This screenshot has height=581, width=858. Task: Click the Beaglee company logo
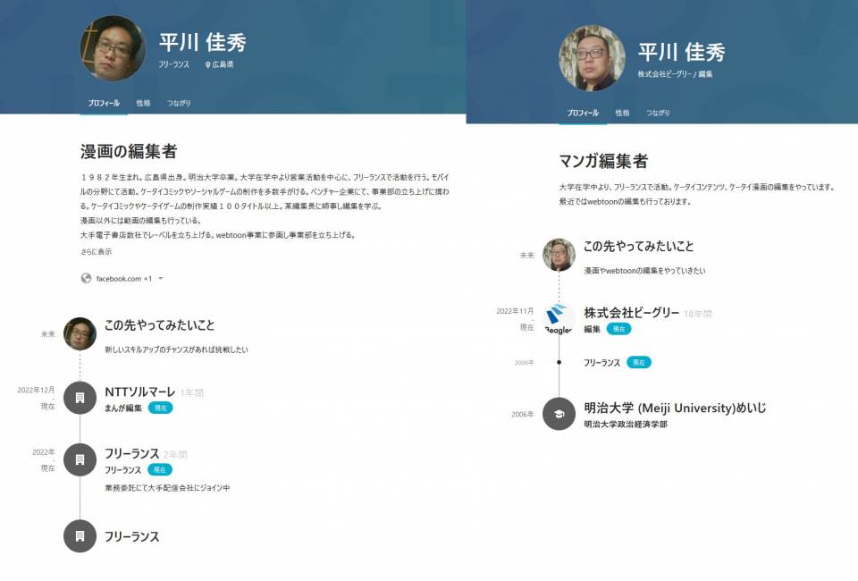(559, 319)
